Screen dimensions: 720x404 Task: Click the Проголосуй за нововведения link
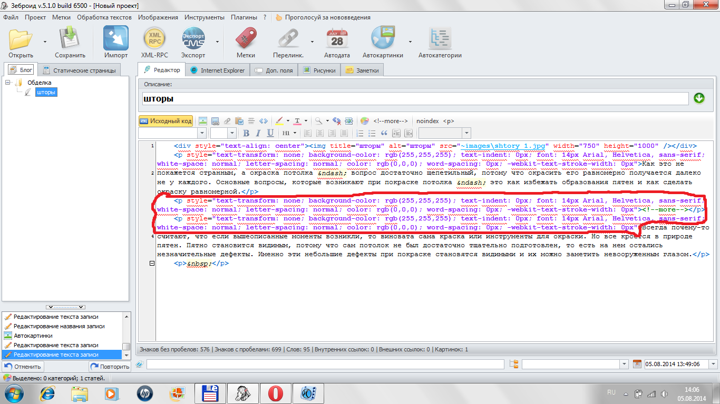[323, 17]
